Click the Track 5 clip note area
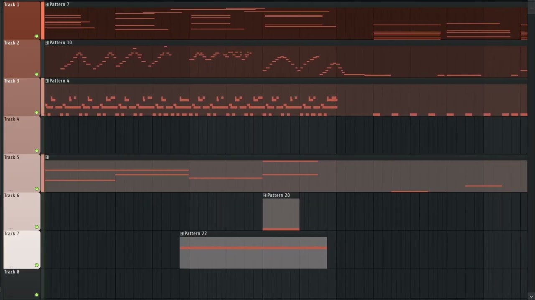This screenshot has height=300, width=535. [286, 176]
